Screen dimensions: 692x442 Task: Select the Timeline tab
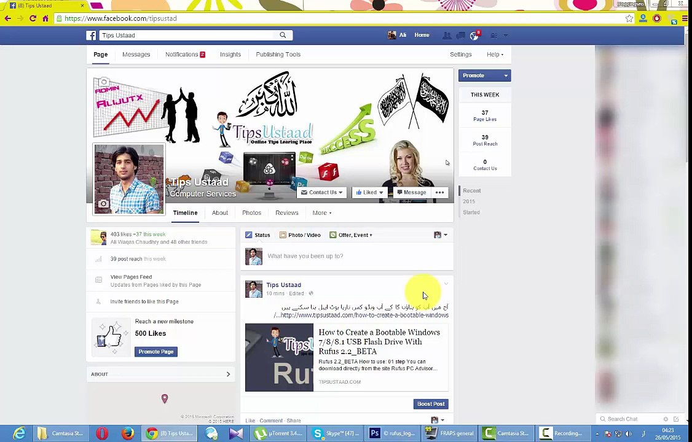(185, 213)
